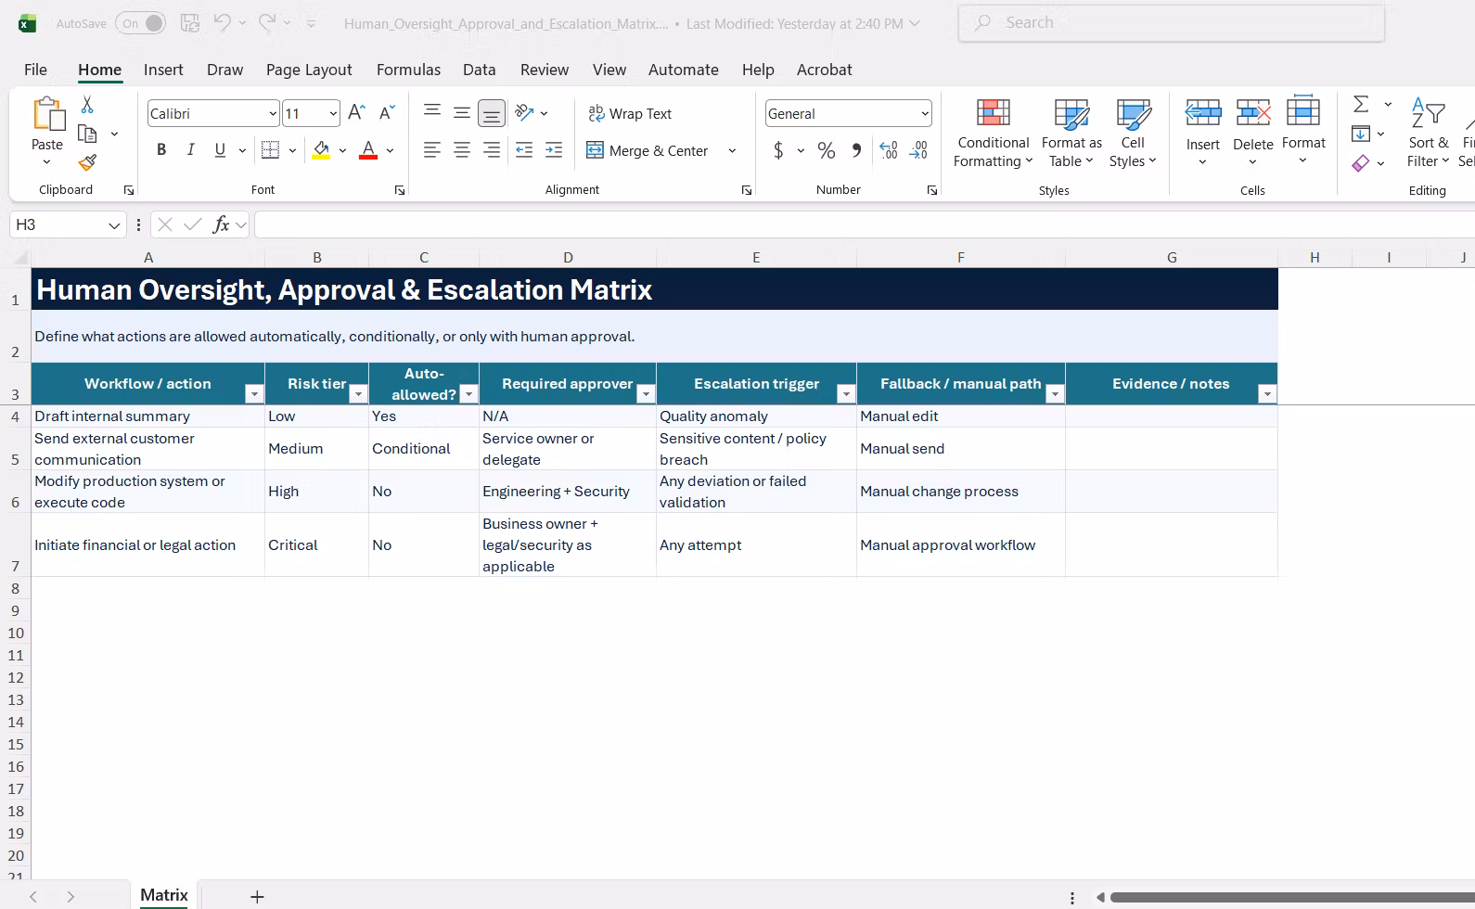Expand the General number format dropdown
The width and height of the screenshot is (1475, 909).
925,113
